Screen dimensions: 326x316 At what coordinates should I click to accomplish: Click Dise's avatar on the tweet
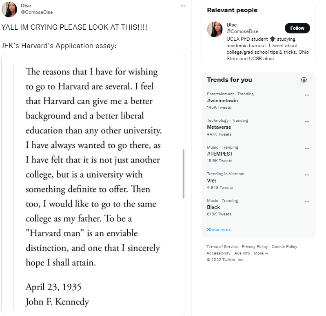pos(9,9)
